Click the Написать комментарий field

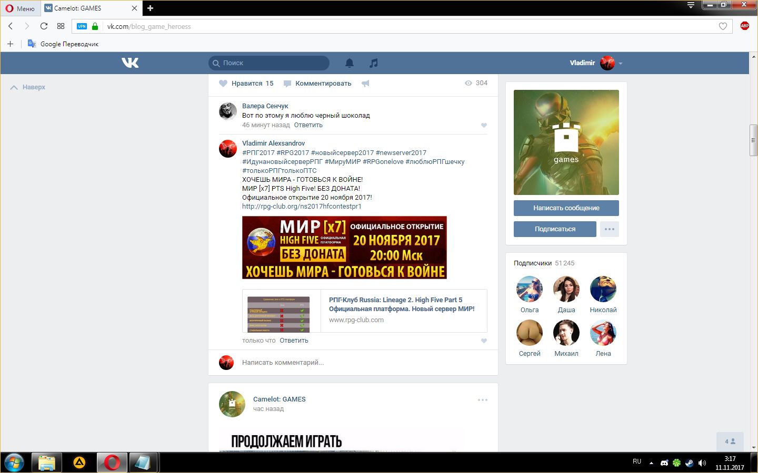point(364,363)
